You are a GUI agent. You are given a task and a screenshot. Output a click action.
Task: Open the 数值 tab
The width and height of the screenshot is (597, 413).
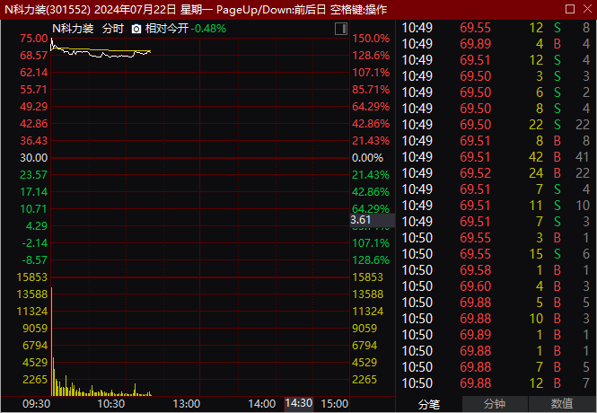tap(562, 404)
